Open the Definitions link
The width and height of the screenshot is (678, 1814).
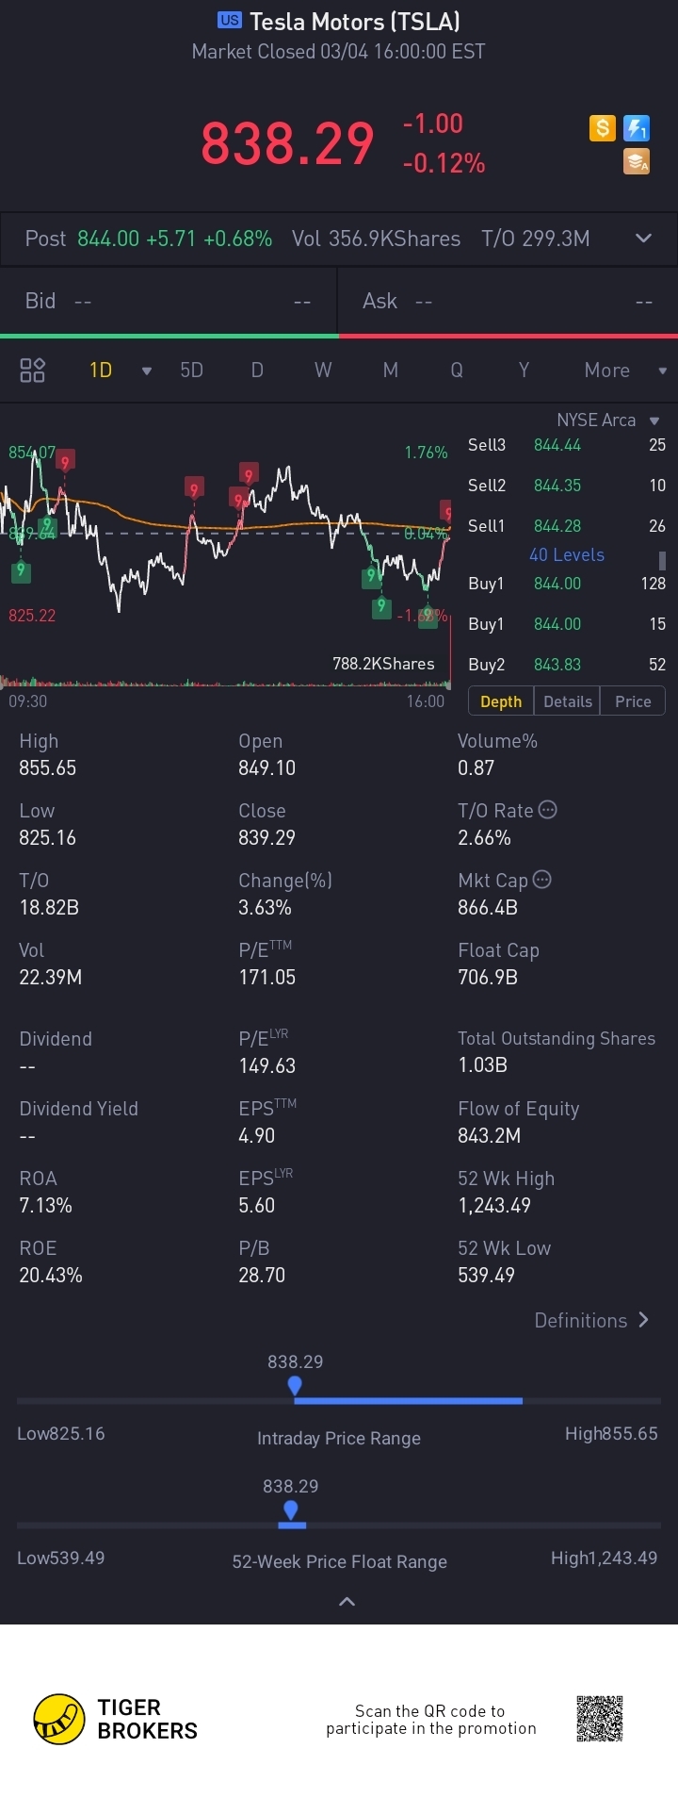click(x=591, y=1320)
